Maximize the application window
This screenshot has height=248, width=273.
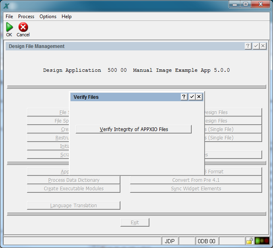[x=246, y=4]
